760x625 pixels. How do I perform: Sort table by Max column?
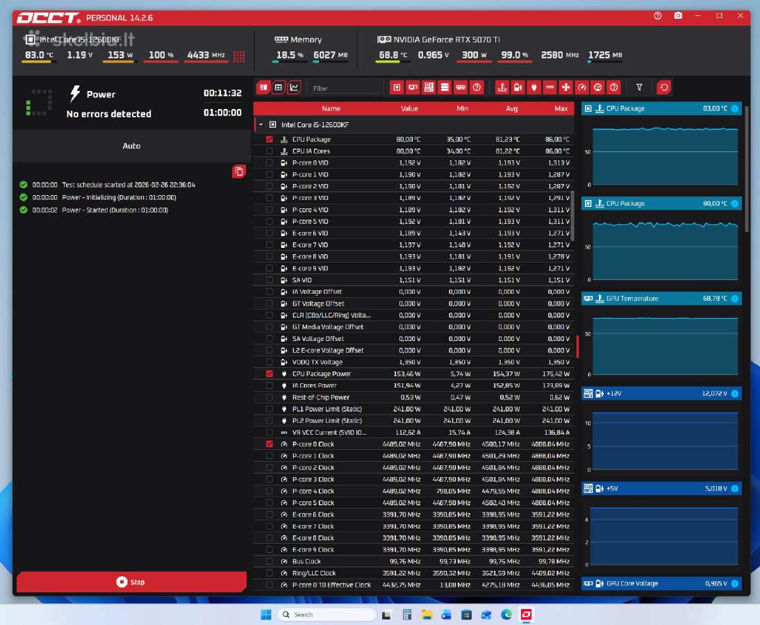pos(561,108)
